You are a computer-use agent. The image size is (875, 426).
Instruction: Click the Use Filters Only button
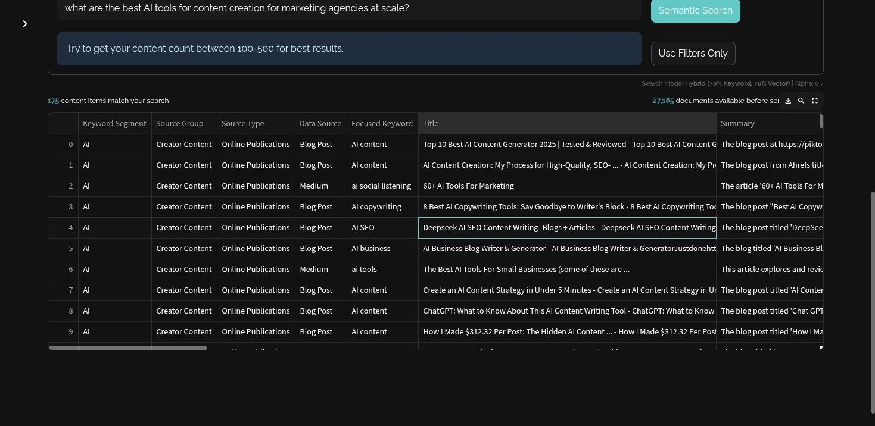(x=693, y=54)
